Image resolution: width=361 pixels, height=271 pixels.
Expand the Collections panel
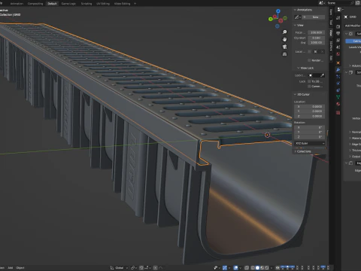(302, 151)
